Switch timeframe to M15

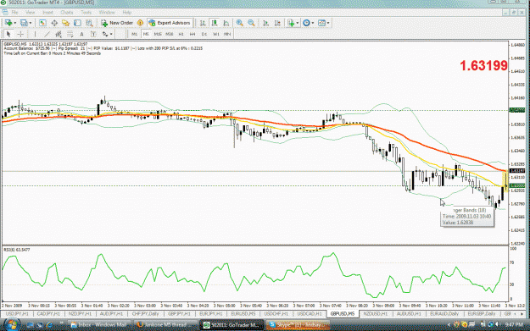[158, 34]
